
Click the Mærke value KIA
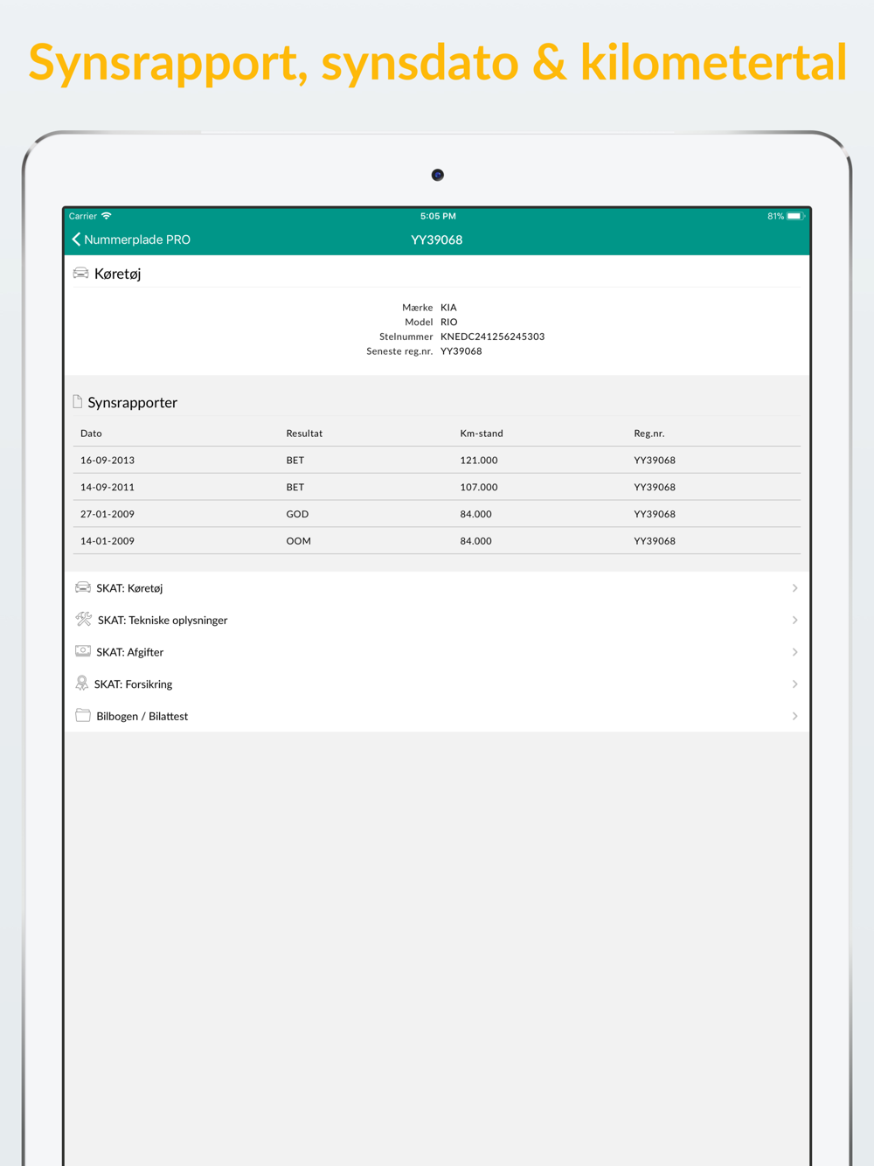click(x=448, y=308)
